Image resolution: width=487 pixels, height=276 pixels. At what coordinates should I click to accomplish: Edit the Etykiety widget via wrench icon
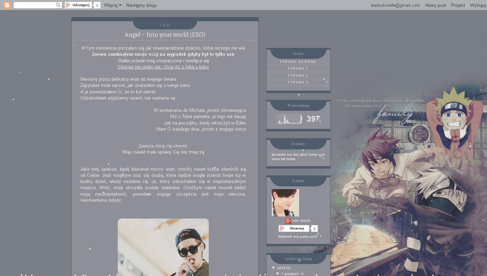click(x=322, y=157)
